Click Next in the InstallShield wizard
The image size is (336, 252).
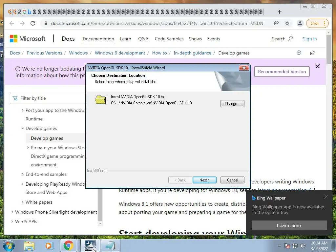pos(204,180)
